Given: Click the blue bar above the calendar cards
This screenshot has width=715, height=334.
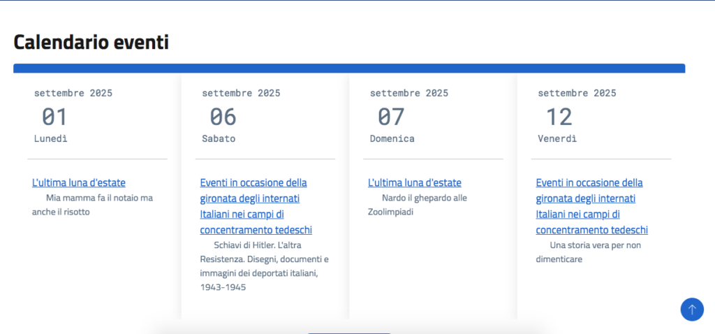Looking at the screenshot, I should pyautogui.click(x=349, y=68).
